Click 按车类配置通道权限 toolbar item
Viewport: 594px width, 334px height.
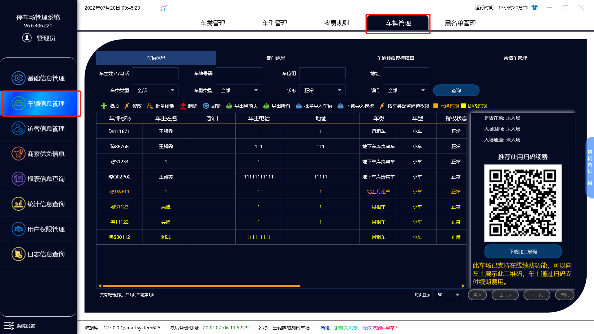pyautogui.click(x=405, y=106)
